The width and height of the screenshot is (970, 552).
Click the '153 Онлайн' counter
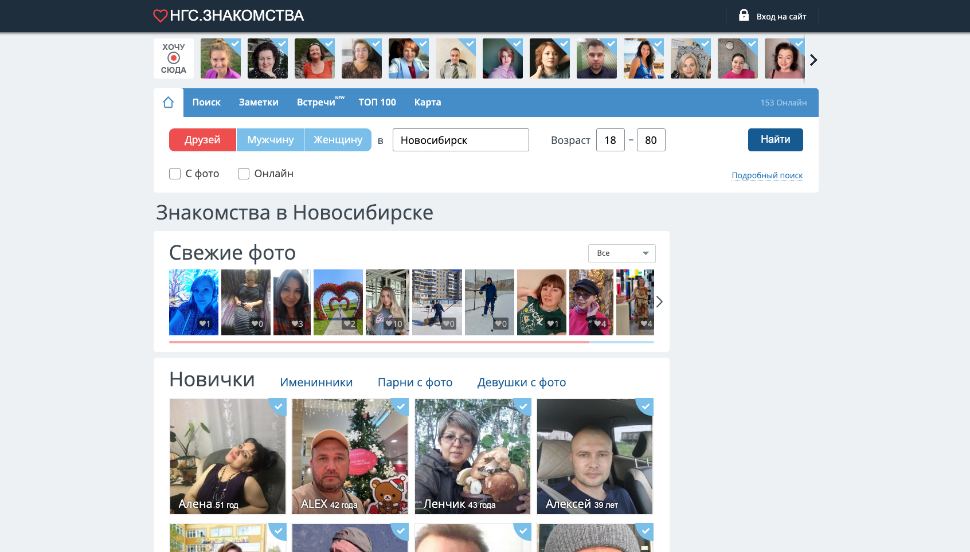coord(784,103)
